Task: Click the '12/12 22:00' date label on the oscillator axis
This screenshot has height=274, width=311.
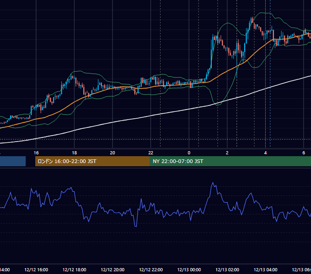Action: (x=151, y=269)
